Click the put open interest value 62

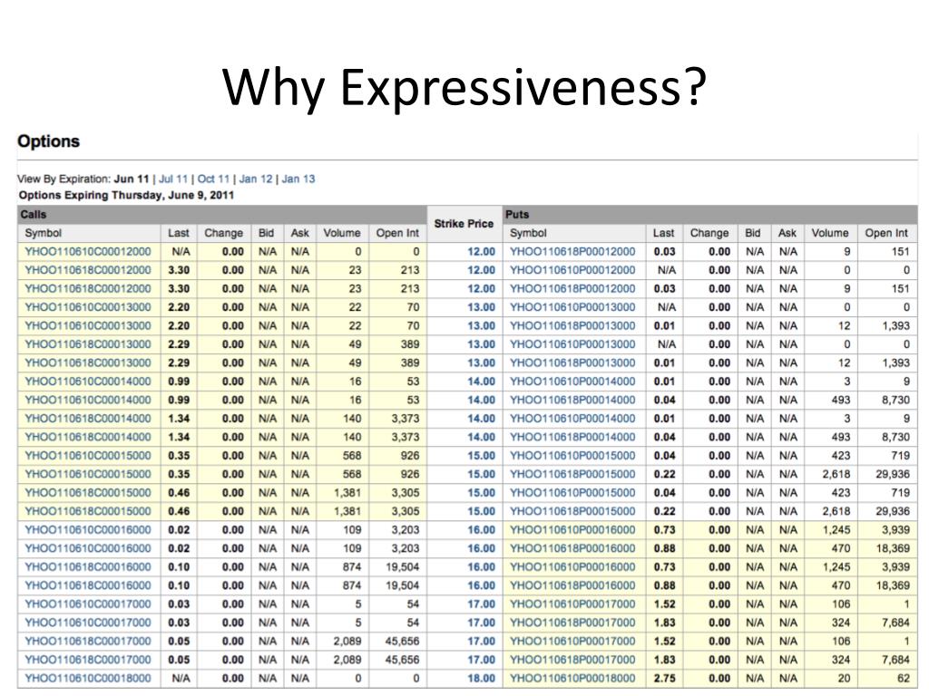(x=903, y=678)
